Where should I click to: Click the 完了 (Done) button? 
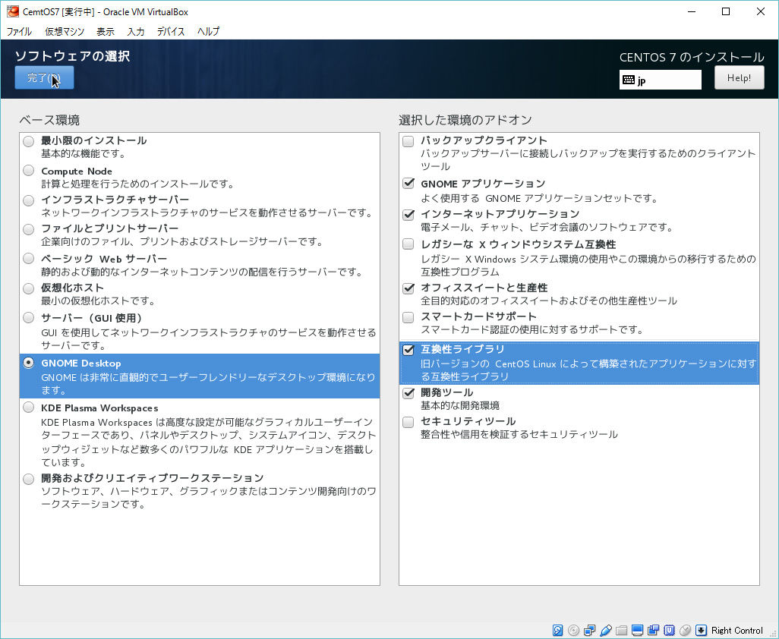tap(44, 78)
